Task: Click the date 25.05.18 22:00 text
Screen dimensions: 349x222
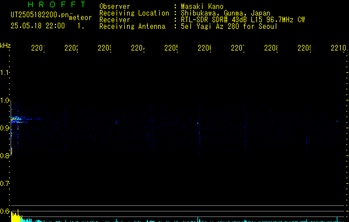Action: [x=38, y=26]
